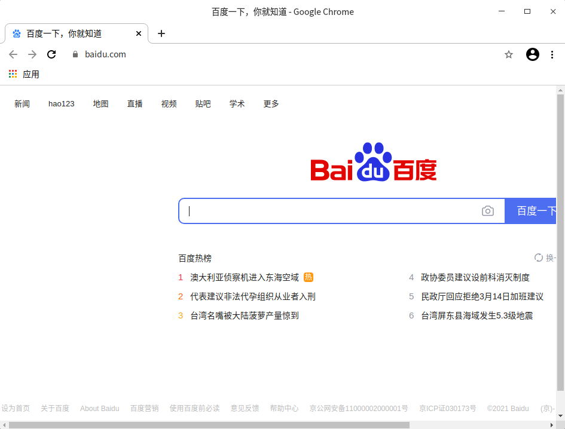The height and width of the screenshot is (429, 565).
Task: Click the 使用百度前必读 footer link
Action: click(194, 408)
